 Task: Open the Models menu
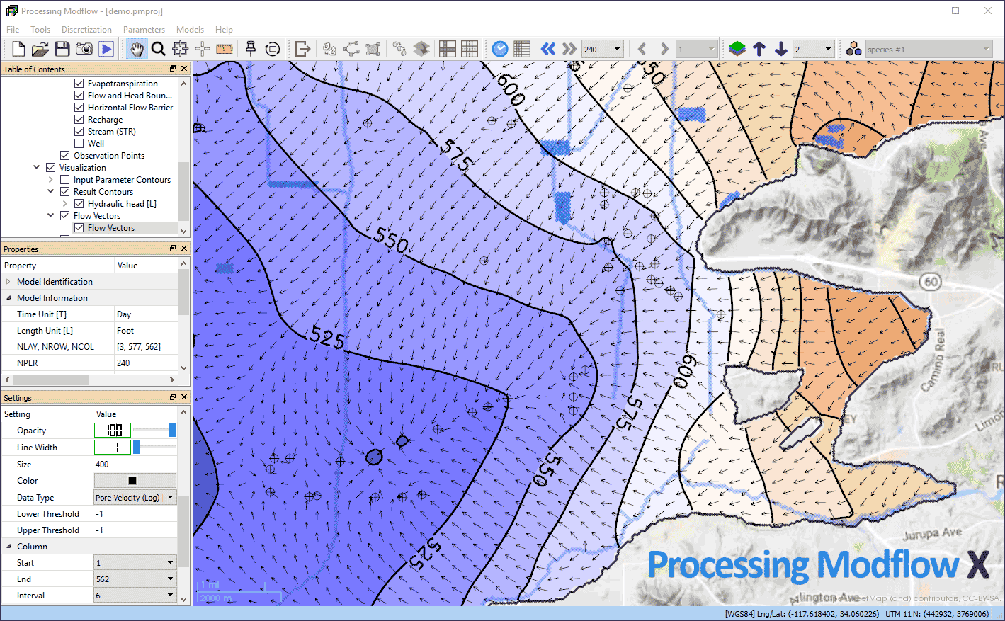(190, 30)
